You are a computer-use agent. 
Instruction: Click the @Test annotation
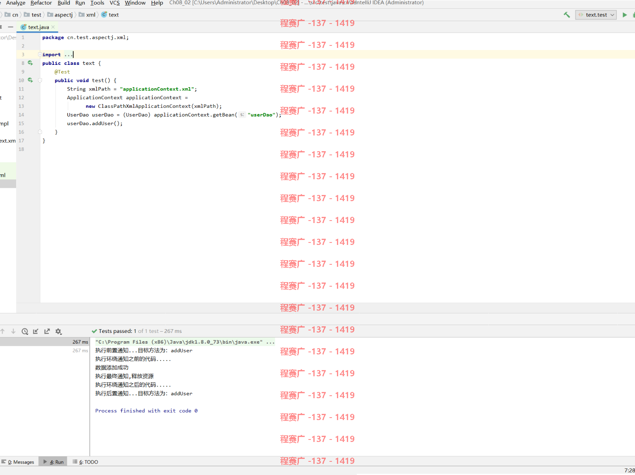62,72
